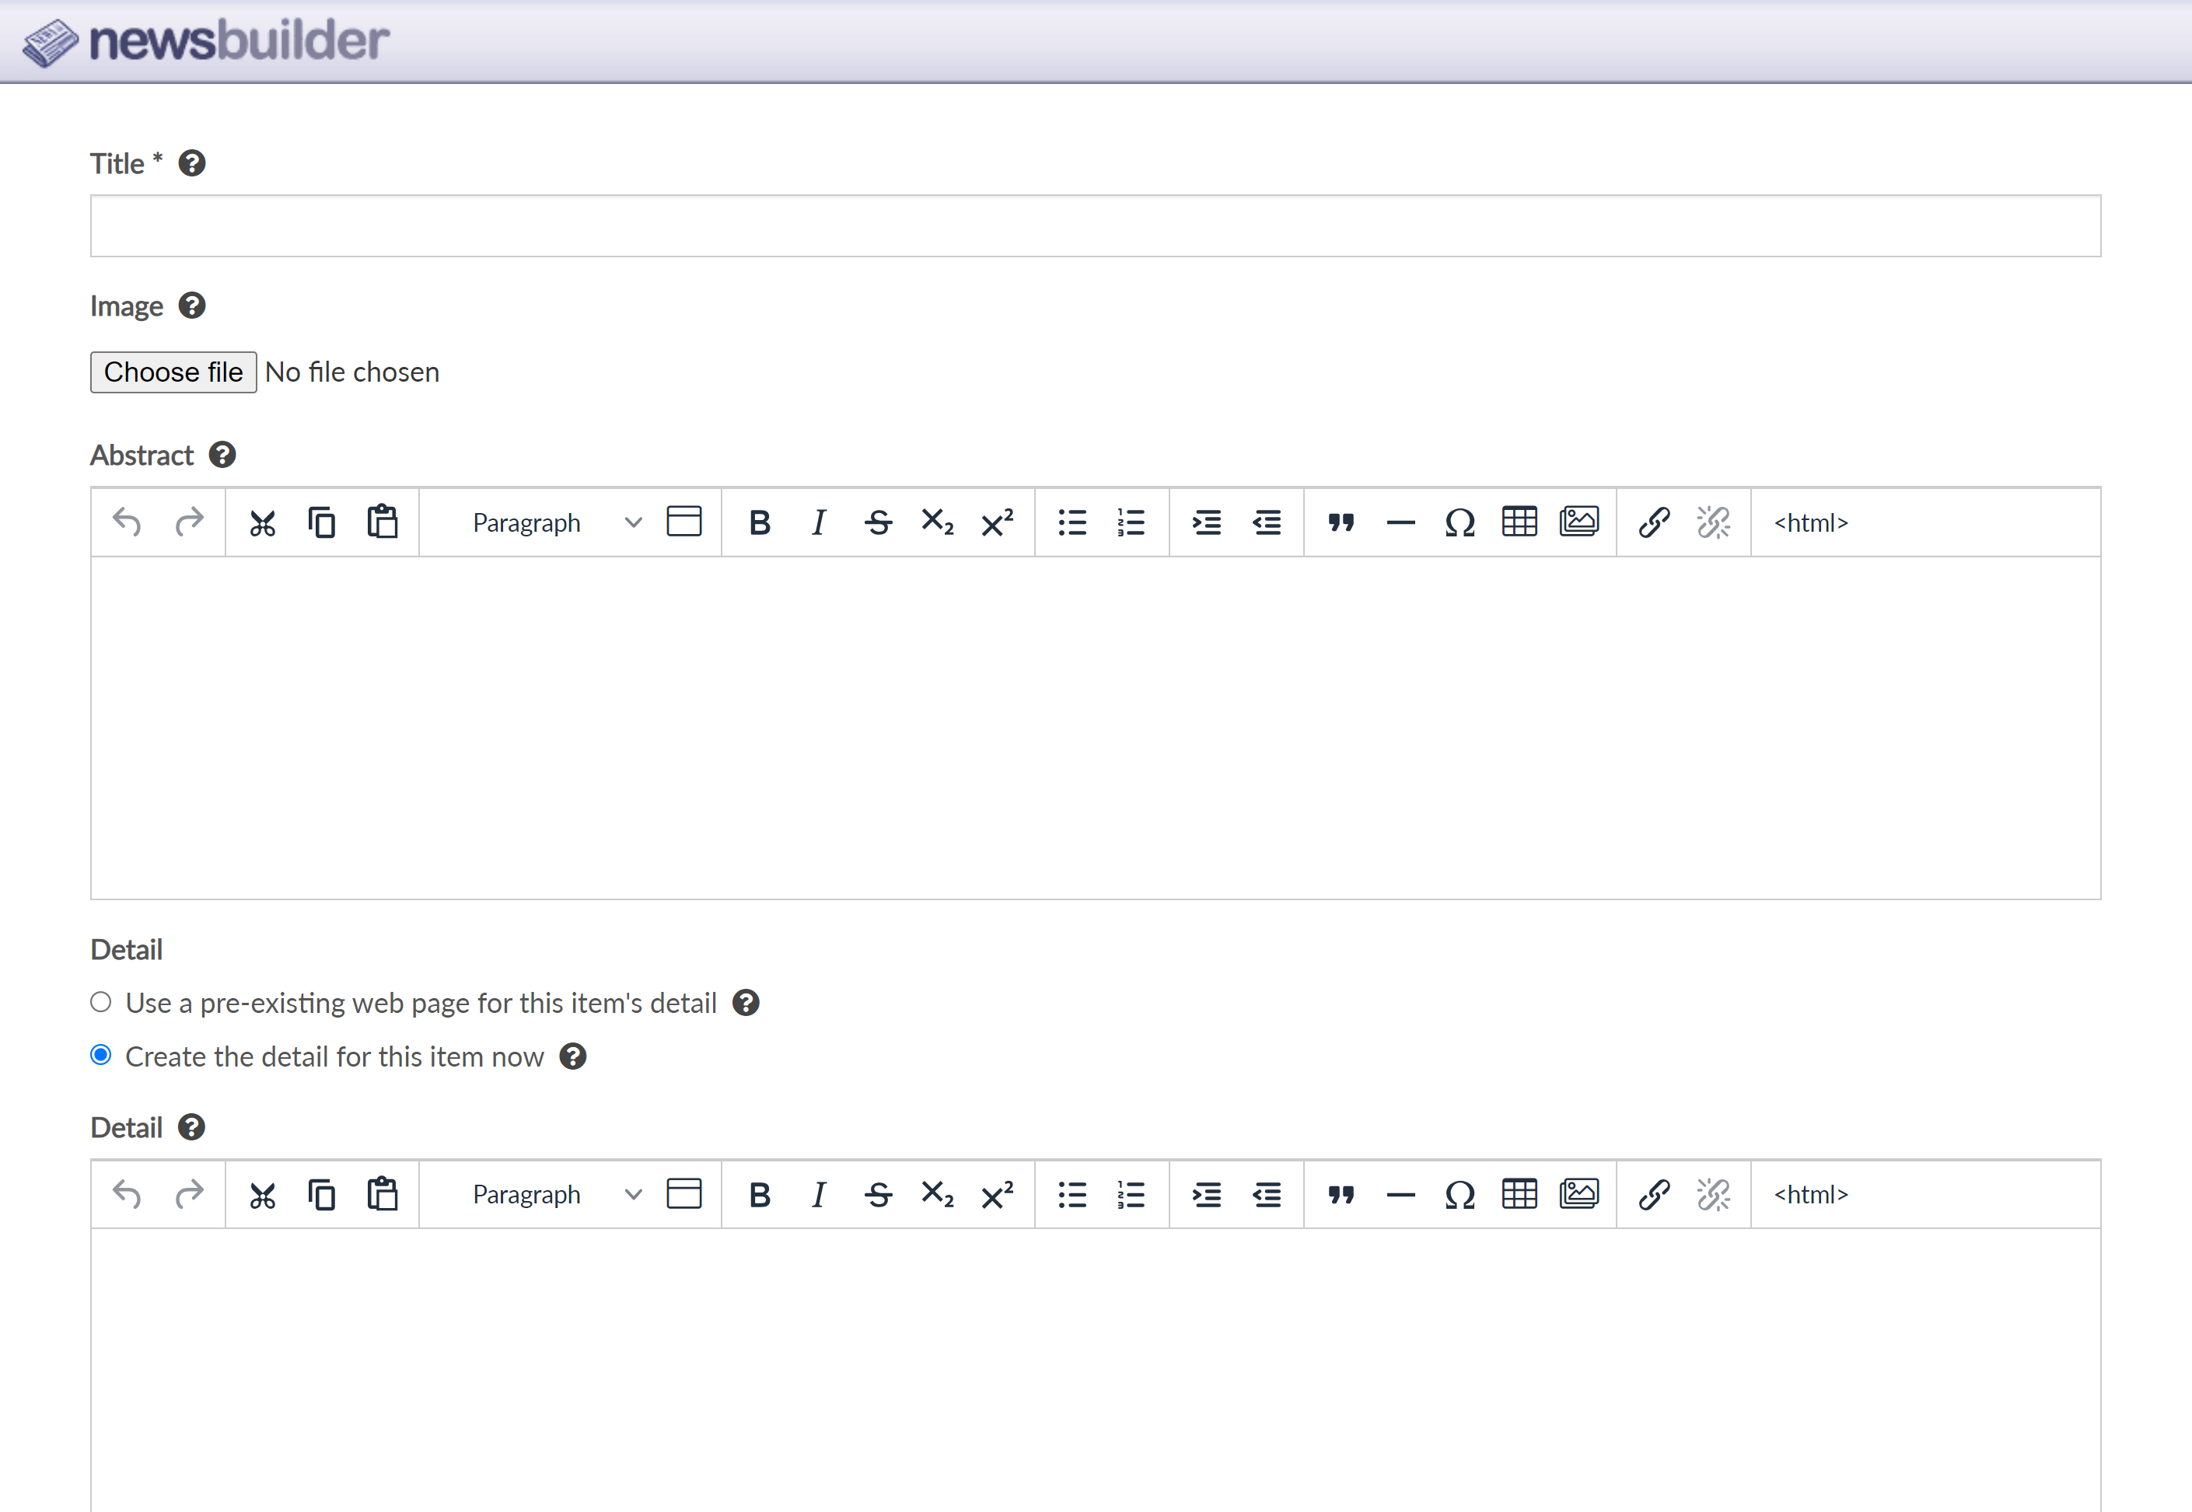Click Bold in the Abstract editor toolbar
Screen dimensions: 2192x1512
759,523
